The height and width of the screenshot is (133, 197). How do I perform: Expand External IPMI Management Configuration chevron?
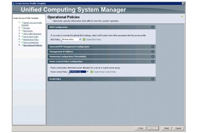(x=153, y=46)
